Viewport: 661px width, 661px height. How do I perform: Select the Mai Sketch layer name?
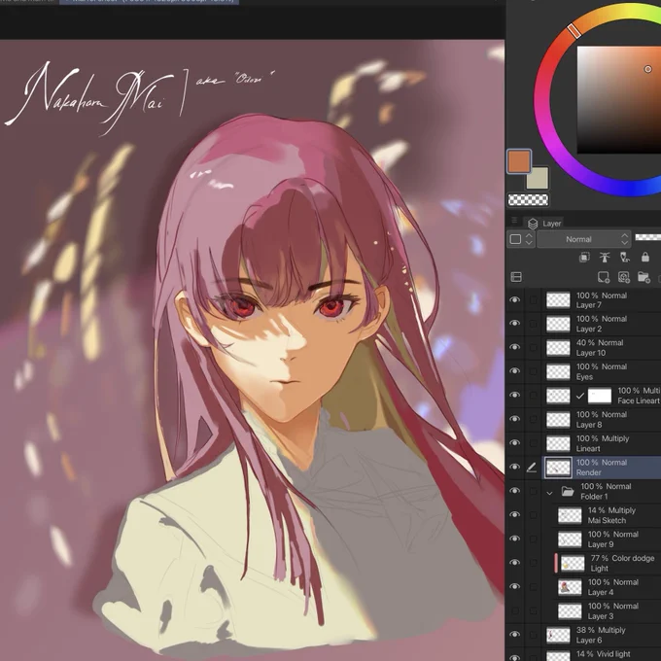click(607, 521)
